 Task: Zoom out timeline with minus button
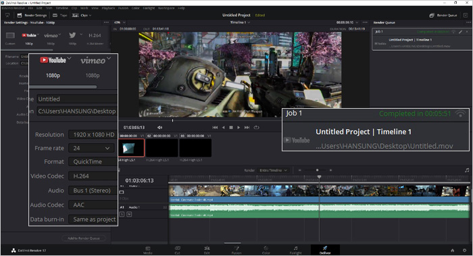point(299,170)
